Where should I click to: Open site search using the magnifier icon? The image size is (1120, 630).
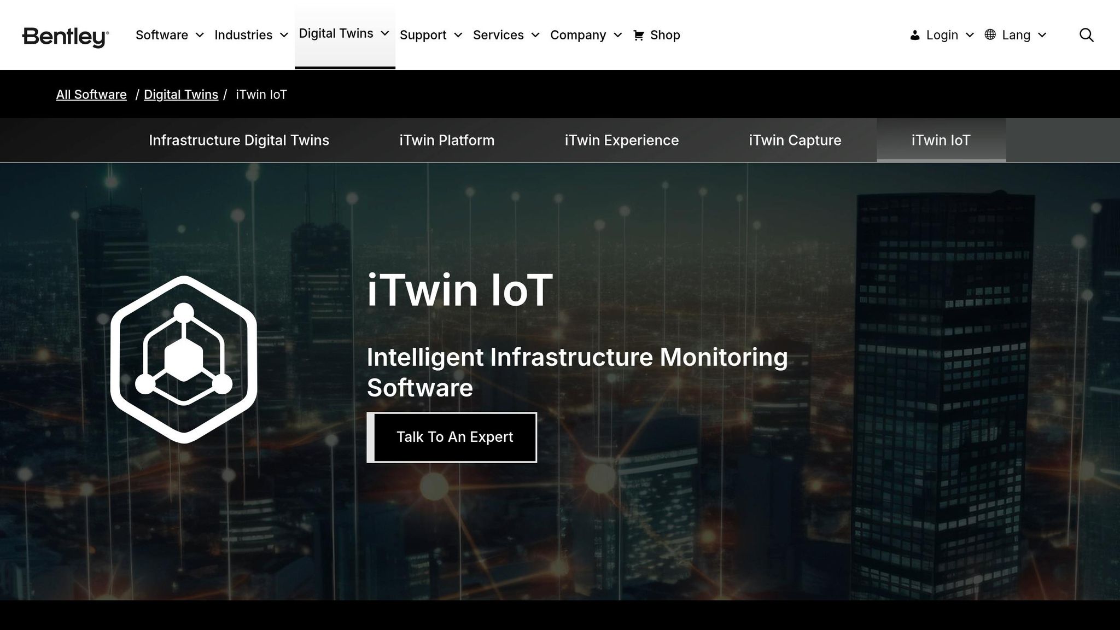pyautogui.click(x=1087, y=34)
